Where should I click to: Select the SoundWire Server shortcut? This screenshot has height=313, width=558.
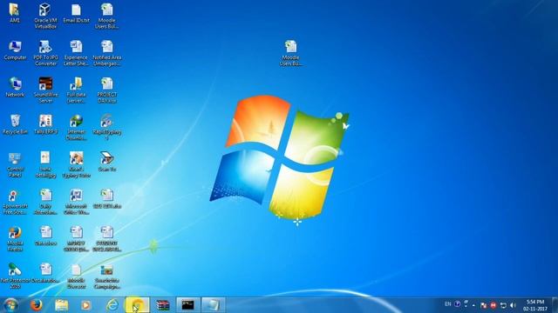pyautogui.click(x=45, y=90)
